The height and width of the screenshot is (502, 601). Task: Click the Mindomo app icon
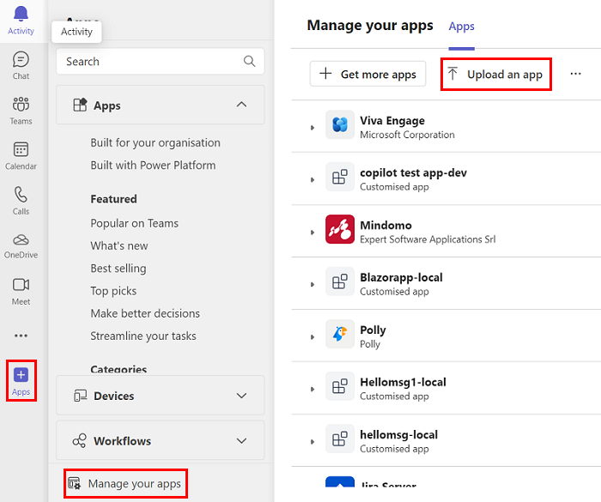340,229
